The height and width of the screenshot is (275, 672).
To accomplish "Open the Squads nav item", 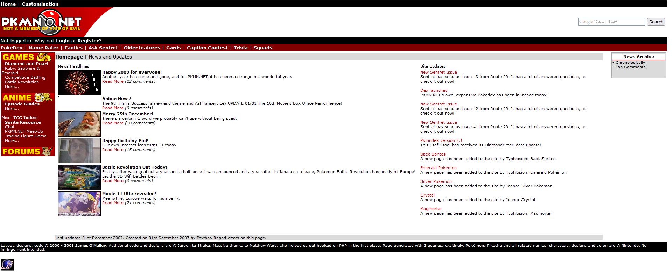I will (263, 48).
